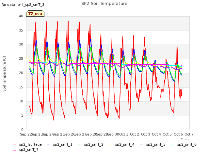Toggle the sp2_Tsurface series label

point(30,144)
